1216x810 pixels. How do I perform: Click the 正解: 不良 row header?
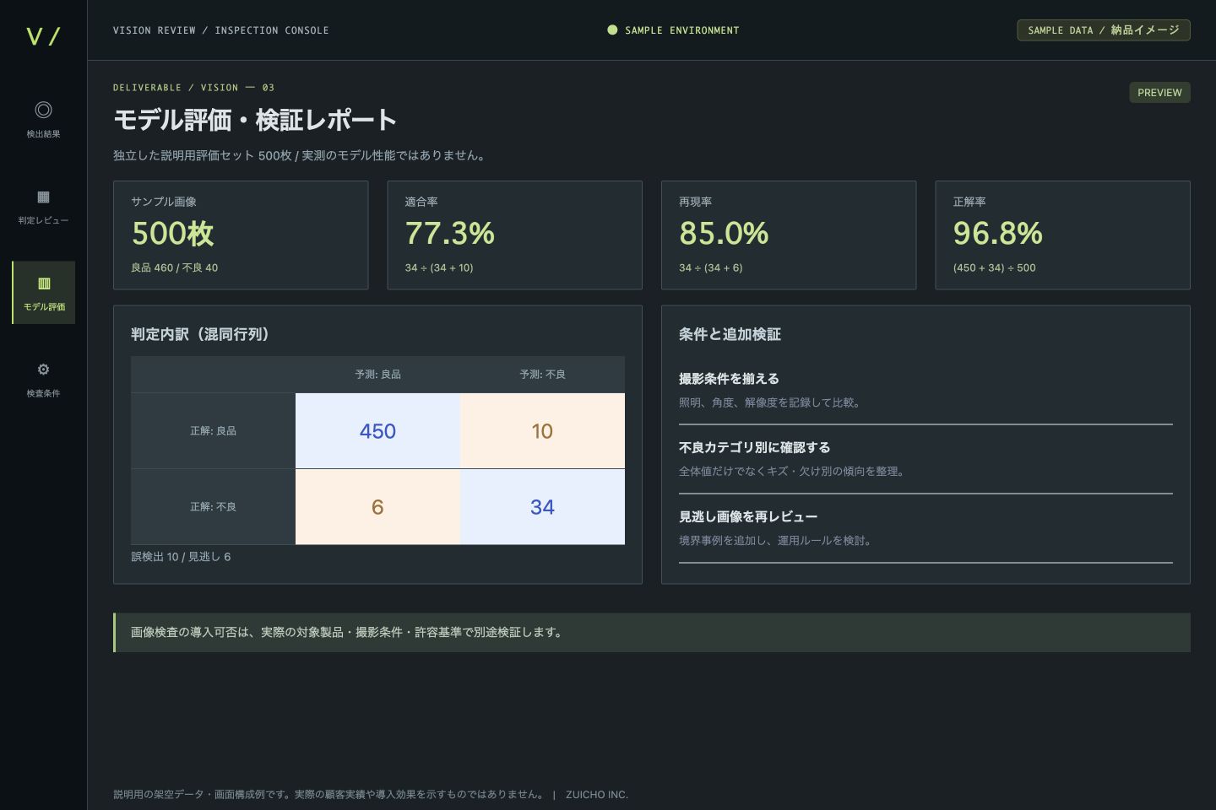[x=213, y=507]
